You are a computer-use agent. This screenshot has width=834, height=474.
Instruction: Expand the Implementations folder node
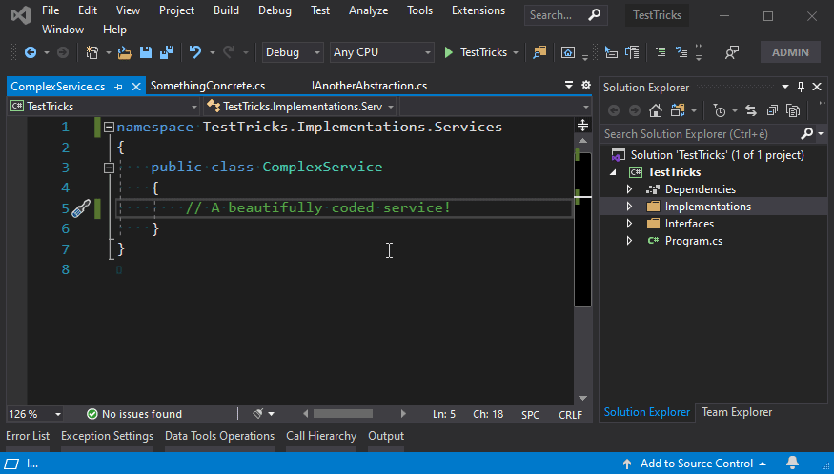629,207
